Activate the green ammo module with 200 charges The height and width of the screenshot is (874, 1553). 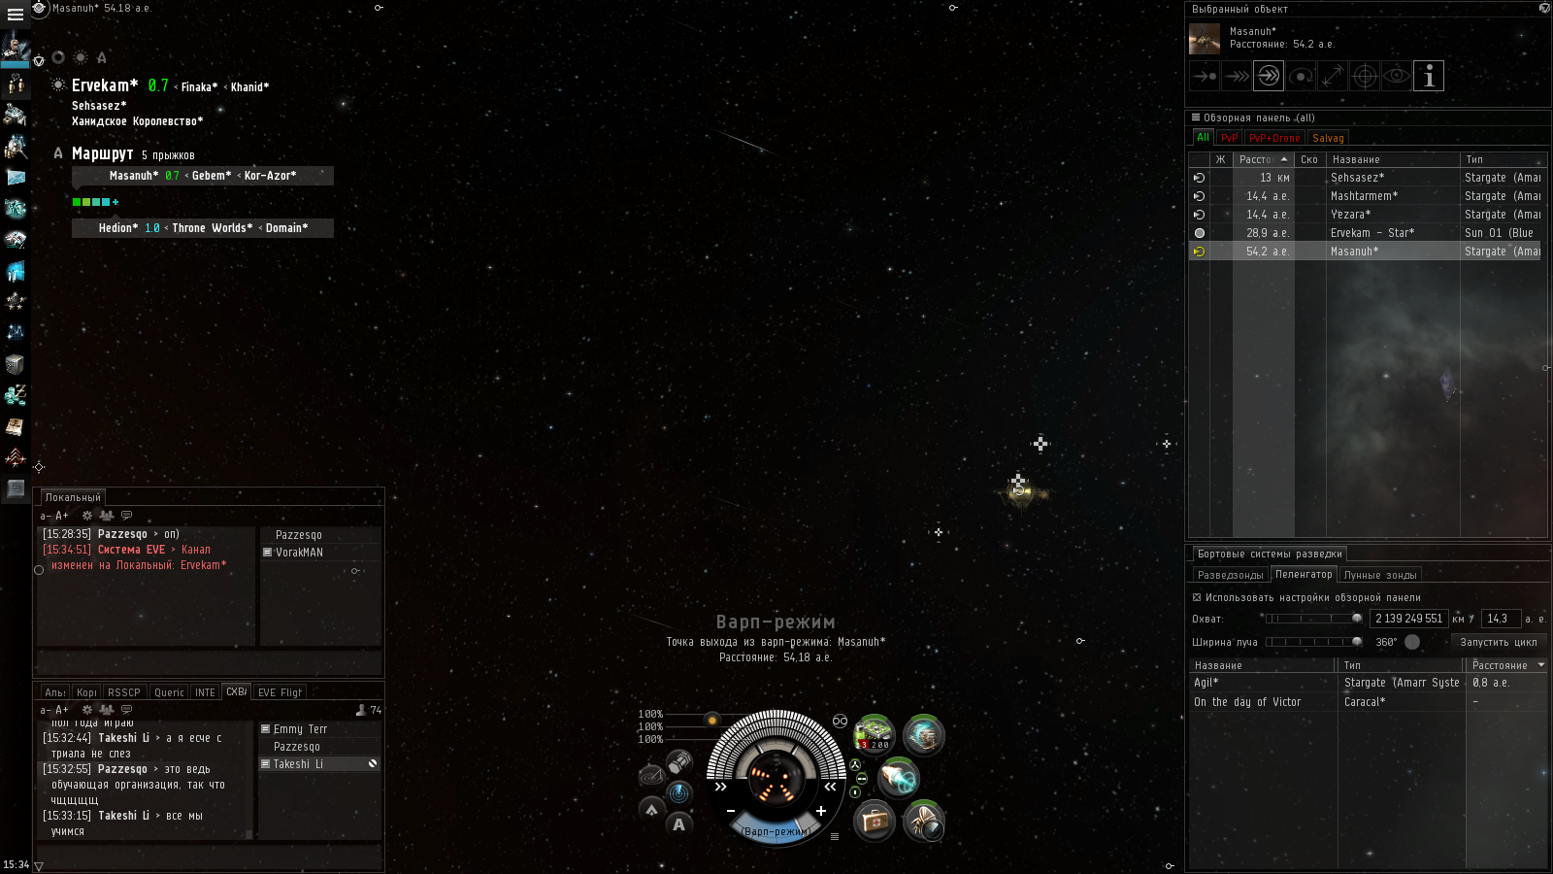pyautogui.click(x=874, y=734)
